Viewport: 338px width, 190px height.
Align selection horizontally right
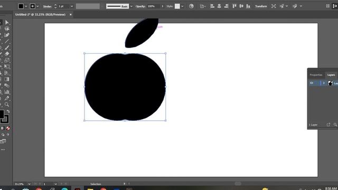[x=226, y=6]
